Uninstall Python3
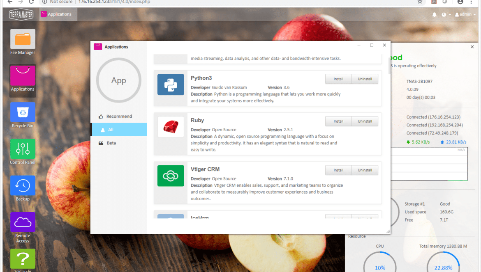The width and height of the screenshot is (481, 272). pos(365,79)
